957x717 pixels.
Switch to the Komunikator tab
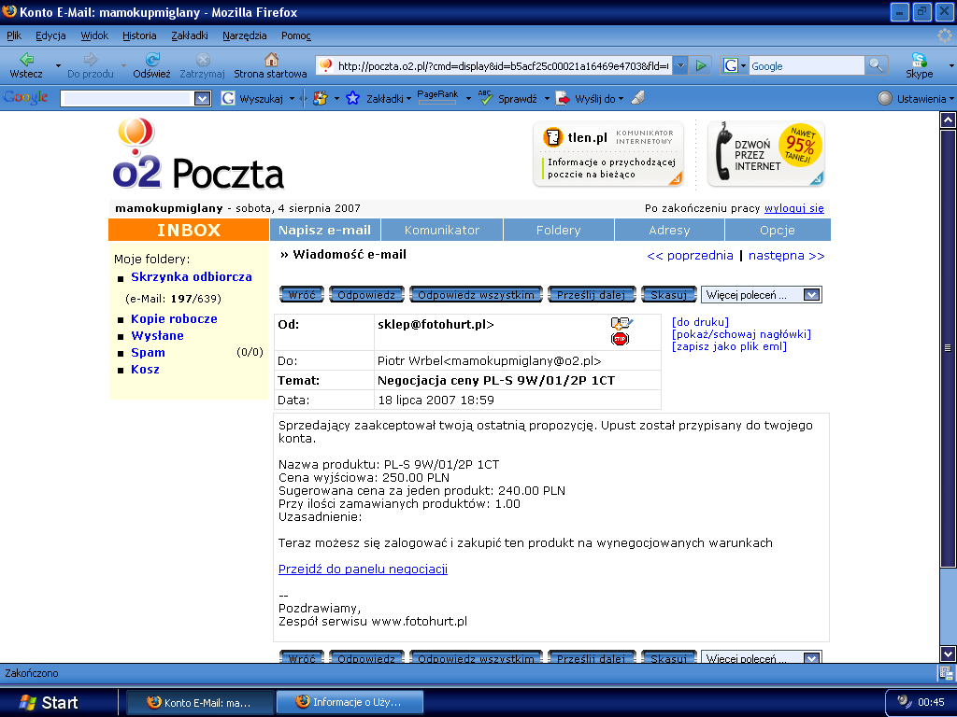click(442, 230)
